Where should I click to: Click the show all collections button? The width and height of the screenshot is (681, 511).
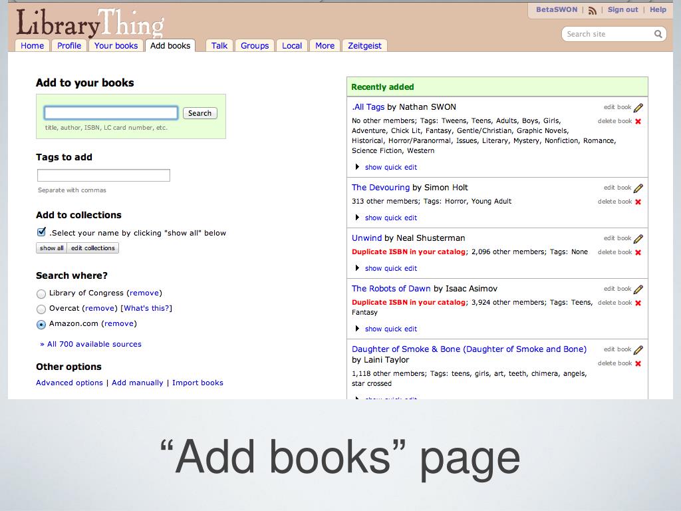52,248
